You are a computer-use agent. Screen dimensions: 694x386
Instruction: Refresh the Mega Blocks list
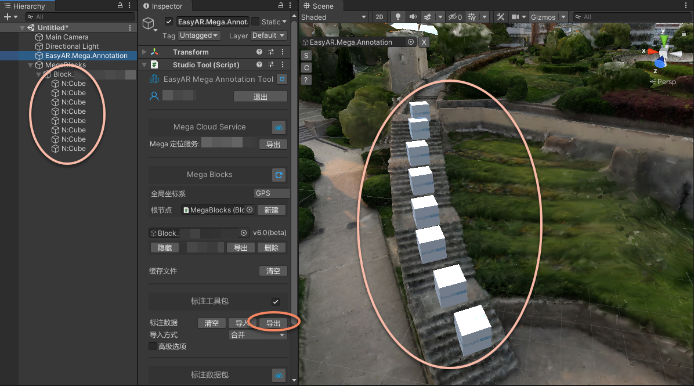click(279, 175)
